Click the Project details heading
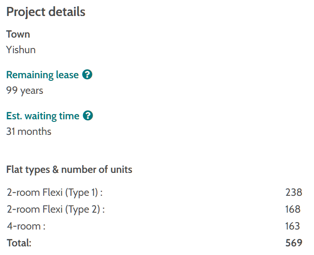The image size is (314, 255). pos(46,12)
